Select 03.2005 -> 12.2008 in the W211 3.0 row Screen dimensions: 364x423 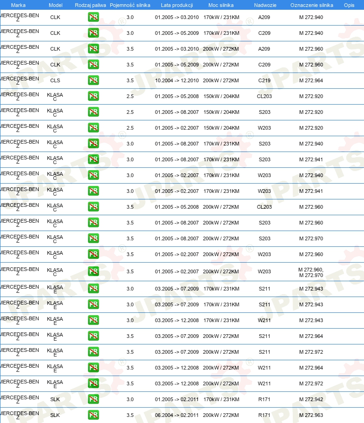177,320
